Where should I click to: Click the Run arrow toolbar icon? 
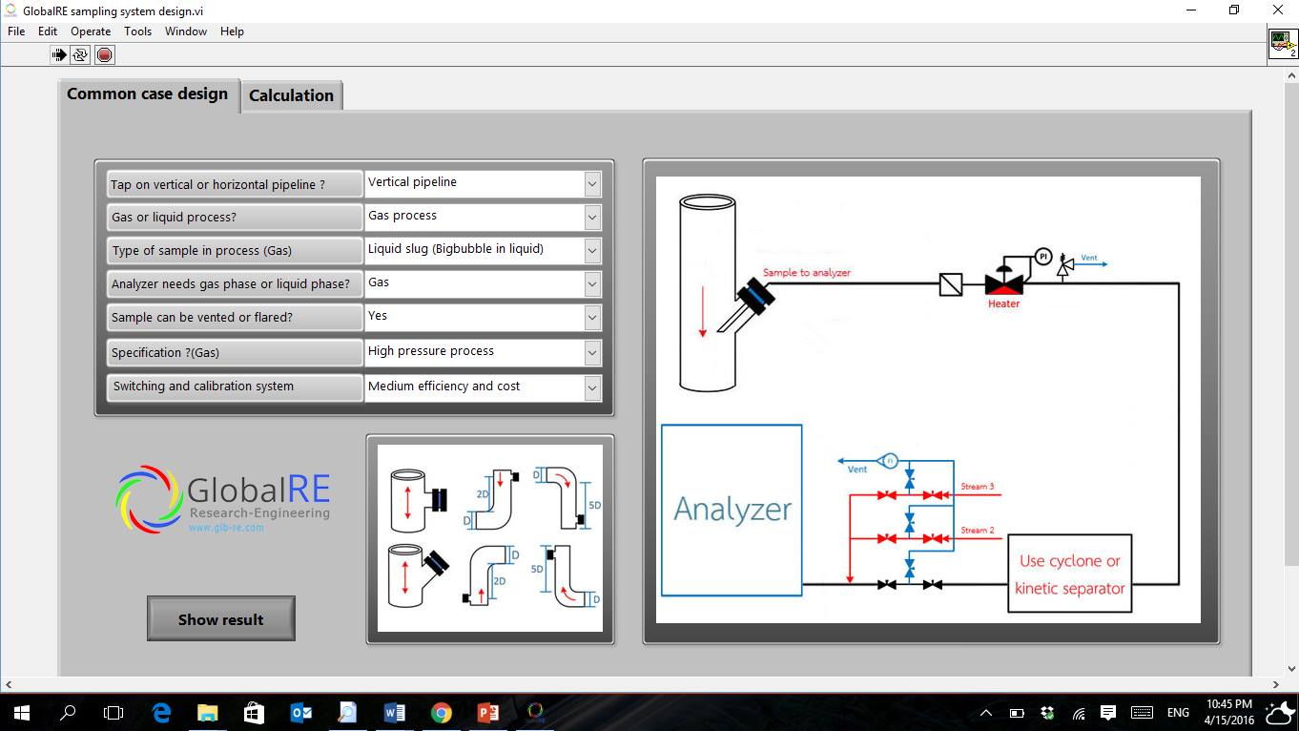pos(59,55)
